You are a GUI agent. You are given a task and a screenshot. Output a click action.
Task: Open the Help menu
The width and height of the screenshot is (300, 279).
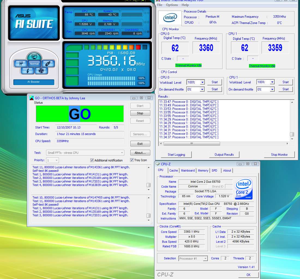185,5
